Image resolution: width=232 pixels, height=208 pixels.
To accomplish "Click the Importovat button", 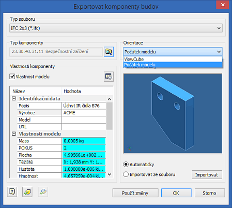I will (x=207, y=175).
